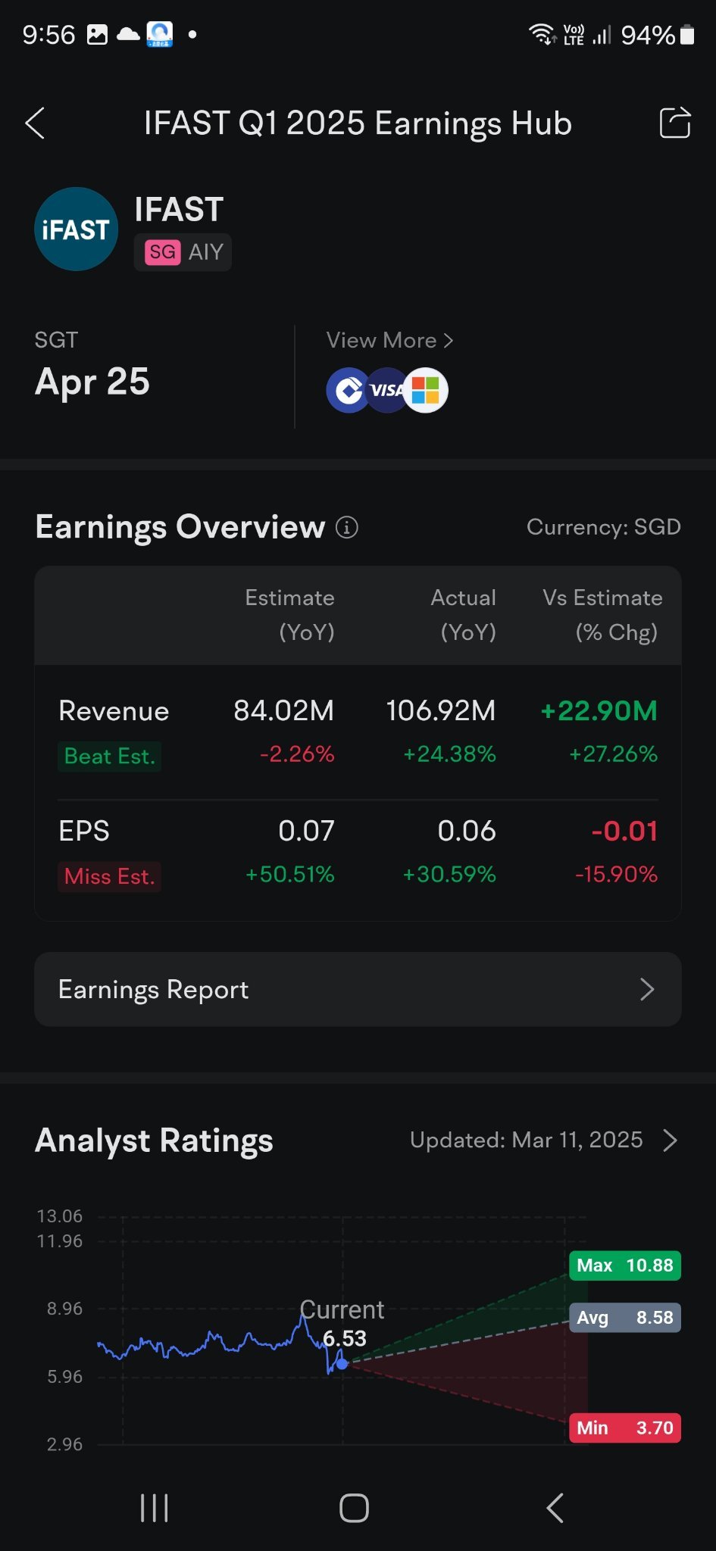Tap actual revenue 106.92M
Image resolution: width=716 pixels, height=1551 pixels.
click(x=440, y=711)
